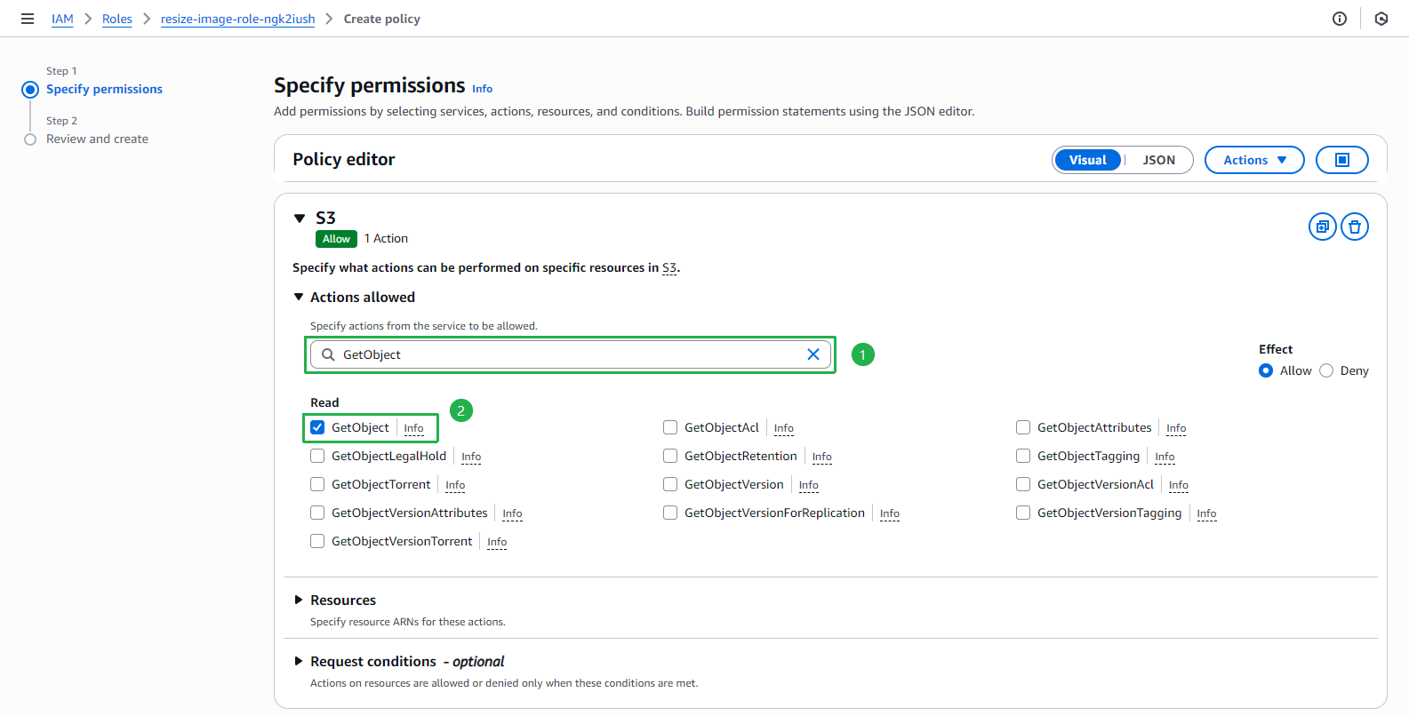Select the Deny effect radio button
Image resolution: width=1409 pixels, height=716 pixels.
click(1326, 370)
